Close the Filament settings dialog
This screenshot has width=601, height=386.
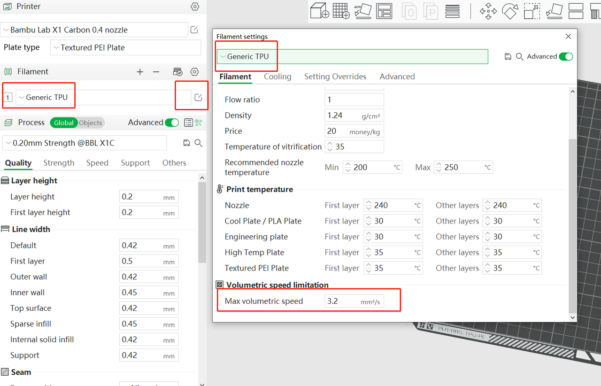pyautogui.click(x=568, y=36)
